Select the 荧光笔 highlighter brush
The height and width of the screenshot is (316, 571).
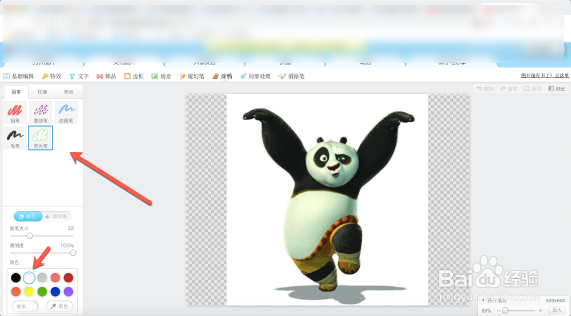pos(41,138)
